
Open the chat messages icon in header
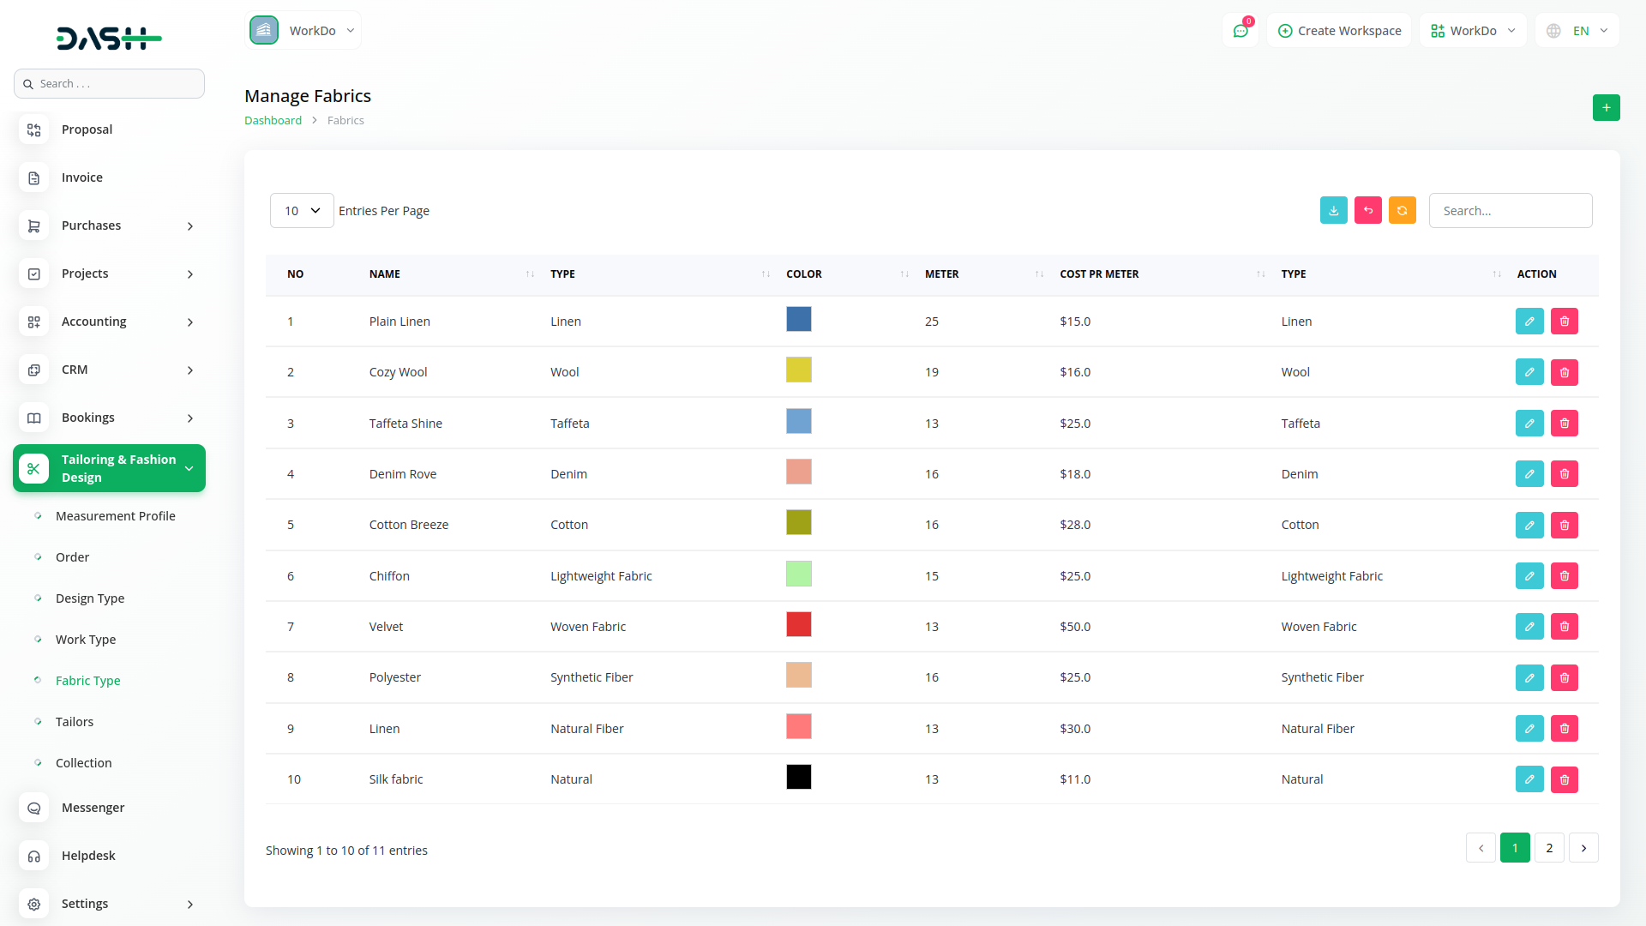pos(1240,31)
